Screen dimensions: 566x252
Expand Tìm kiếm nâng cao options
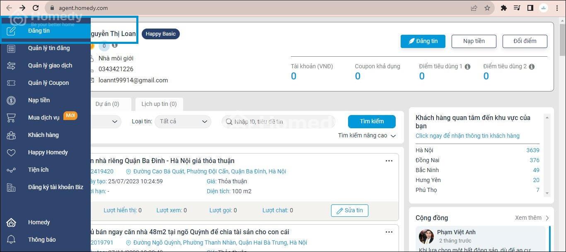[x=367, y=136]
